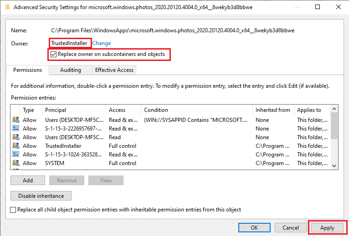Screen dimensions: 349x236
Task: Click the user icon beside the Users Read entry
Action: pos(16,137)
